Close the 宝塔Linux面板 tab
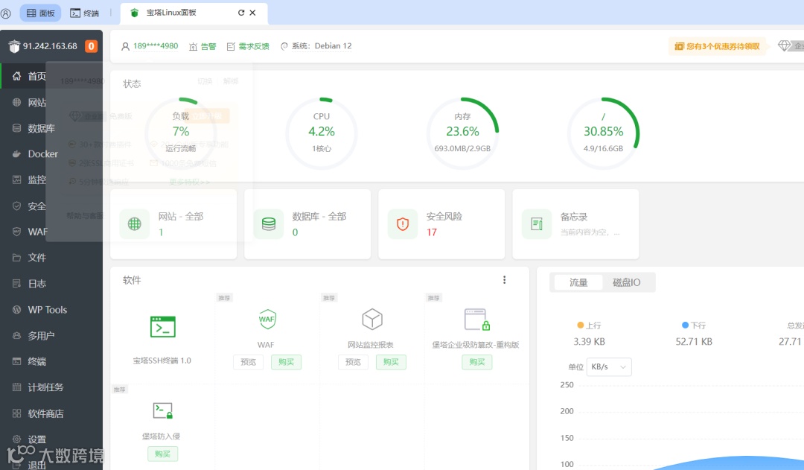This screenshot has height=470, width=804. click(253, 13)
